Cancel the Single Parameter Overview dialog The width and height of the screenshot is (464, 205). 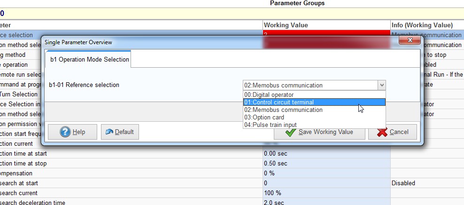393,132
